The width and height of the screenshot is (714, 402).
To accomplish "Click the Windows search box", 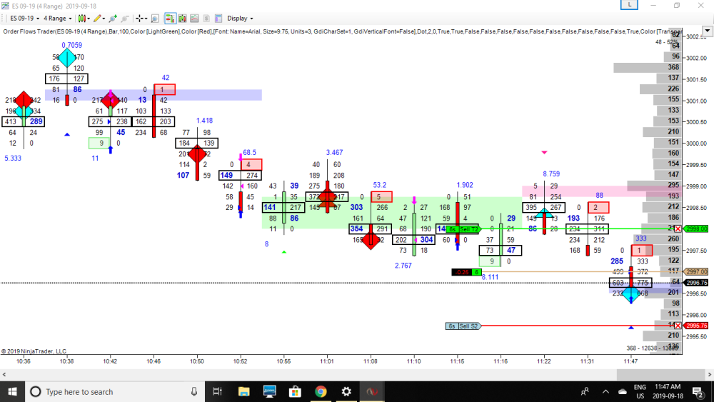I will (x=106, y=391).
